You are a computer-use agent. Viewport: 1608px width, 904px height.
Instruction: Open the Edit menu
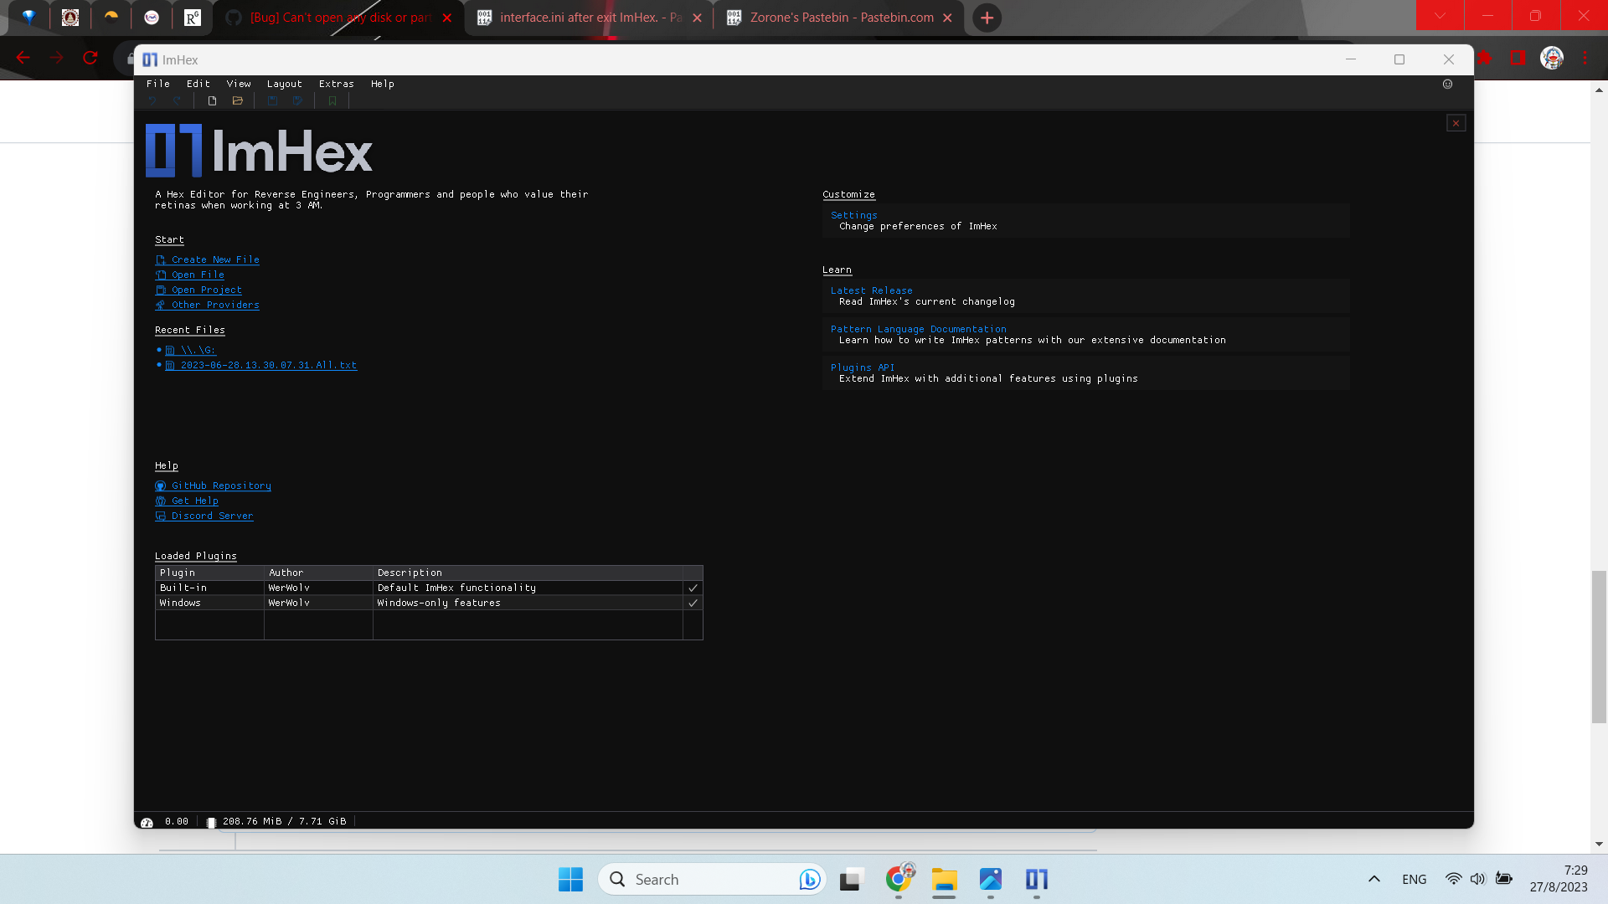pyautogui.click(x=198, y=84)
